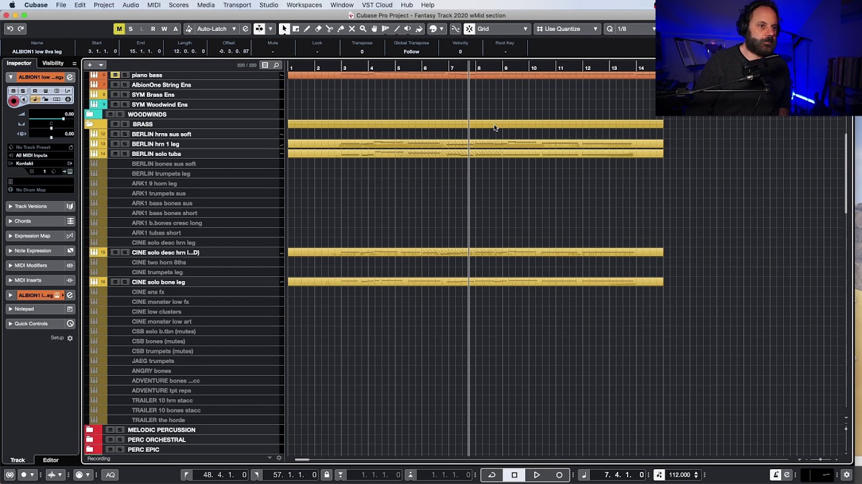Click the Transport Stop button

coord(515,475)
